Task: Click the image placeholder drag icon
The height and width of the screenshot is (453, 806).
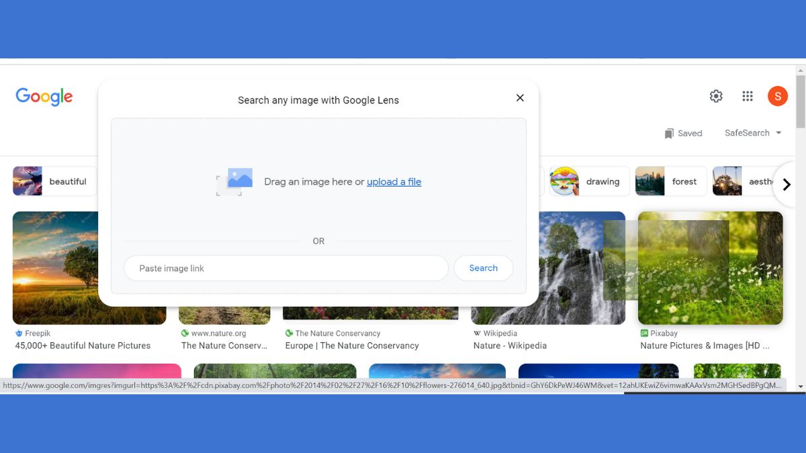Action: click(x=234, y=182)
